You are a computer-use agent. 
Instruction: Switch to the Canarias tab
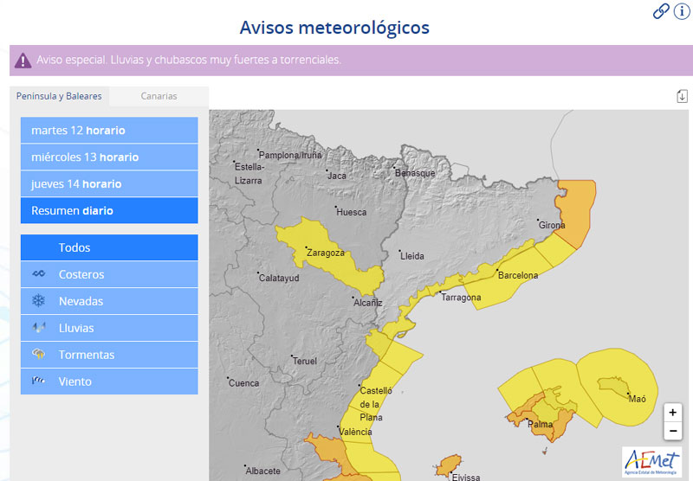coord(159,96)
